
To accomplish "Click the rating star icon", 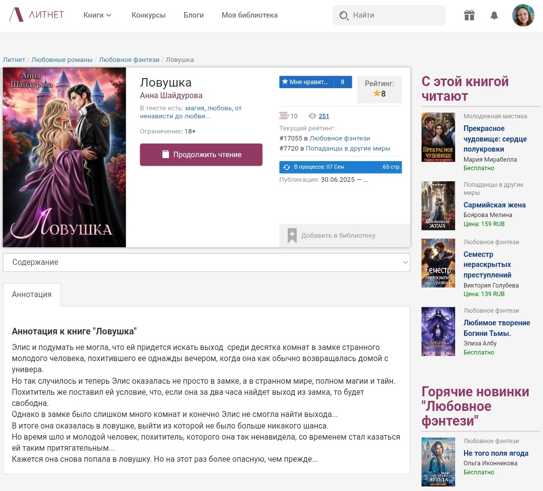I will 377,93.
